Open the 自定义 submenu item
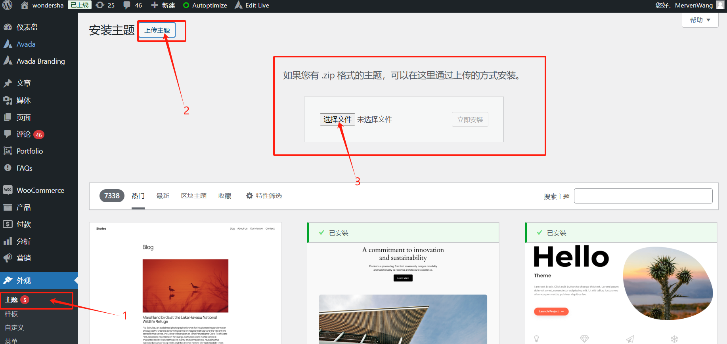The image size is (727, 344). coord(14,327)
